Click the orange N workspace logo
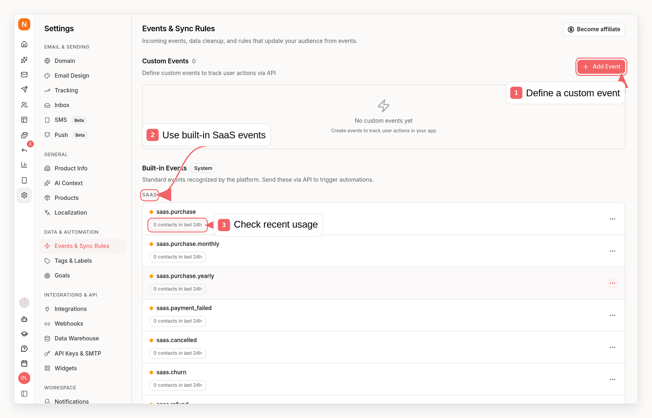 (x=24, y=24)
